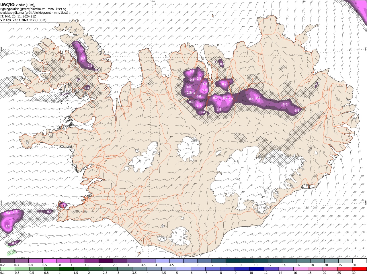This screenshot has height=275, width=367.
Task: Click the "rigning/skúrir" legend description line
Action: [33, 9]
